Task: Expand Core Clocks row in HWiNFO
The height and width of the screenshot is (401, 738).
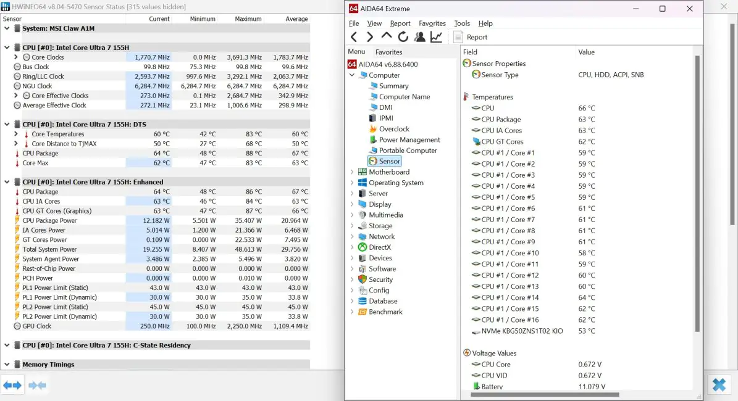Action: point(15,57)
